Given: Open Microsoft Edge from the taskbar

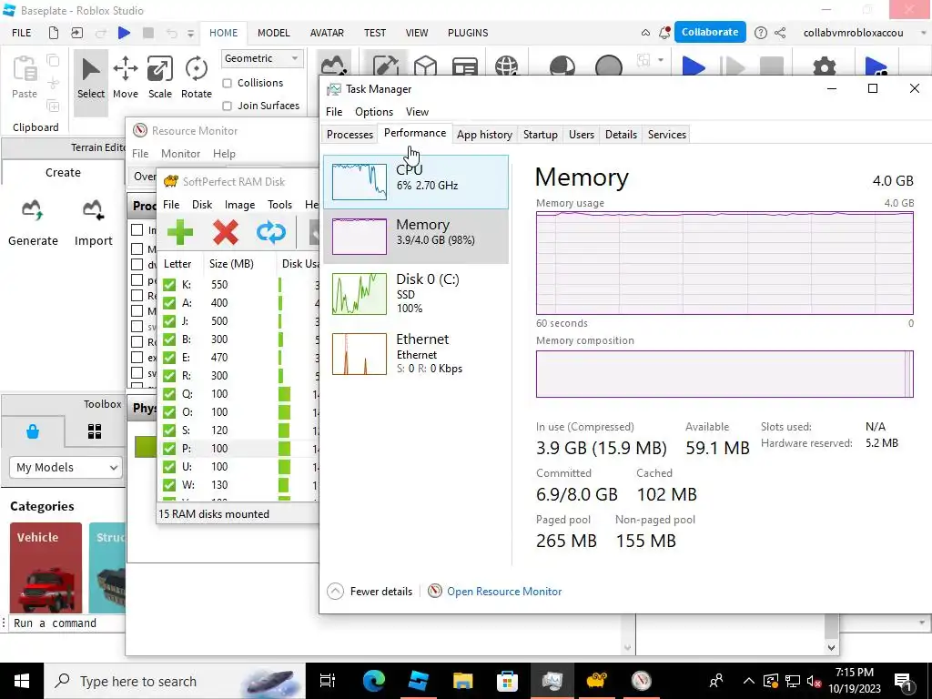Looking at the screenshot, I should 374,681.
